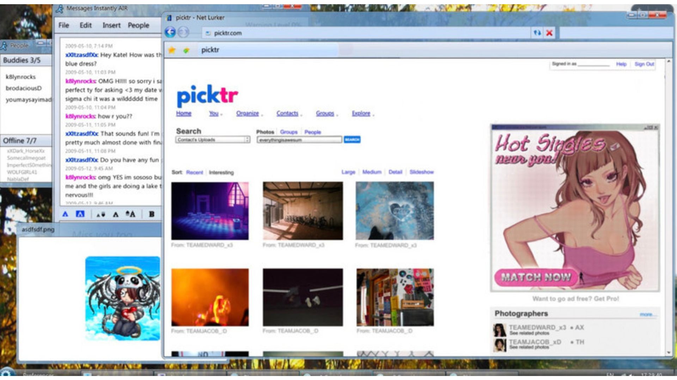
Task: Click the picktr.com address bar
Action: click(367, 33)
